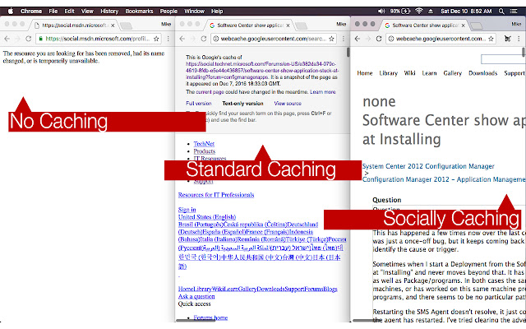526x329 pixels.
Task: Click Gallery in right window navigation
Action: pos(453,73)
